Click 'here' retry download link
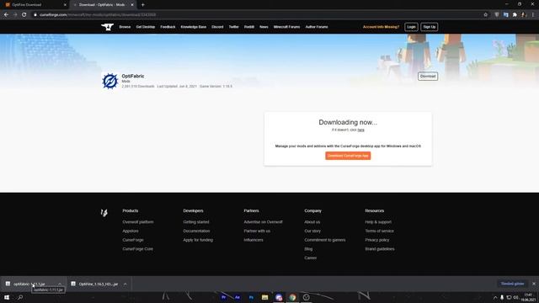This screenshot has height=303, width=539. (x=360, y=130)
